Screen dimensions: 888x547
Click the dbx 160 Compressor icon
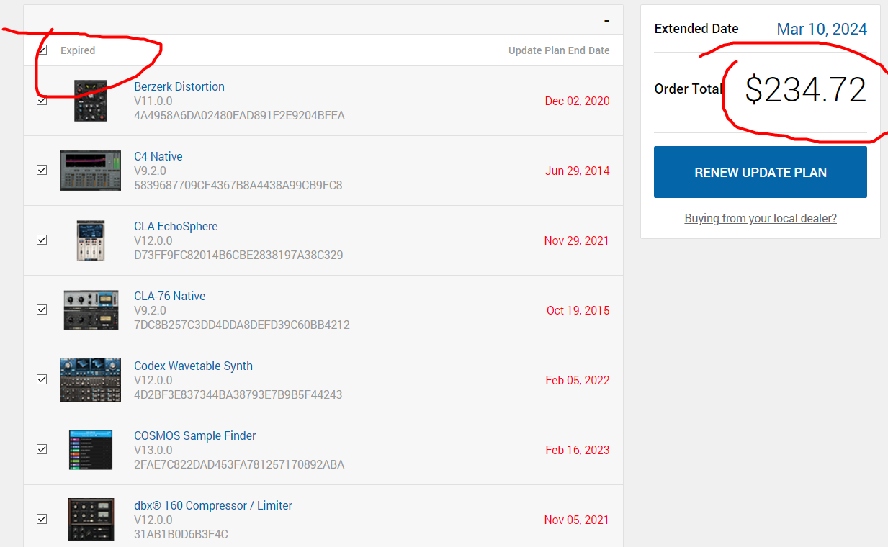[91, 520]
